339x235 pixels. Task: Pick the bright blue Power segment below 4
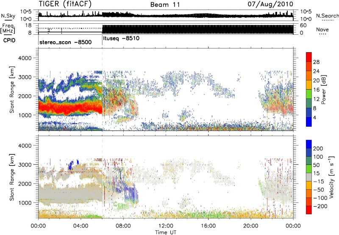click(x=309, y=122)
